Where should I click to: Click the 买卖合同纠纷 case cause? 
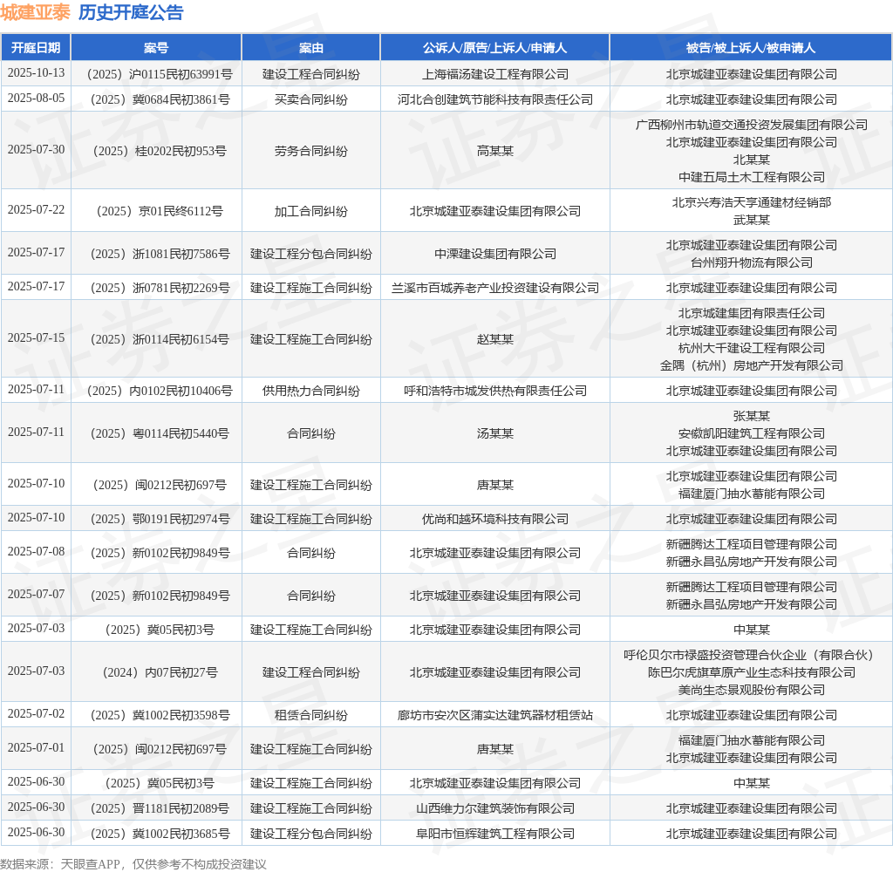point(311,99)
